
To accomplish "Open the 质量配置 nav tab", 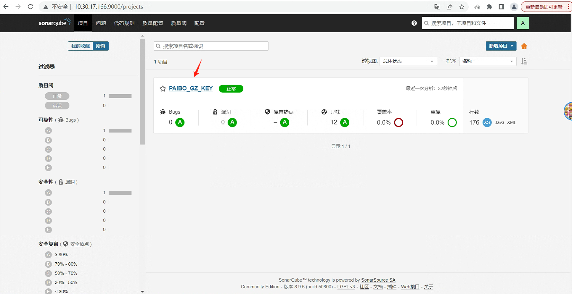I will pyautogui.click(x=153, y=23).
